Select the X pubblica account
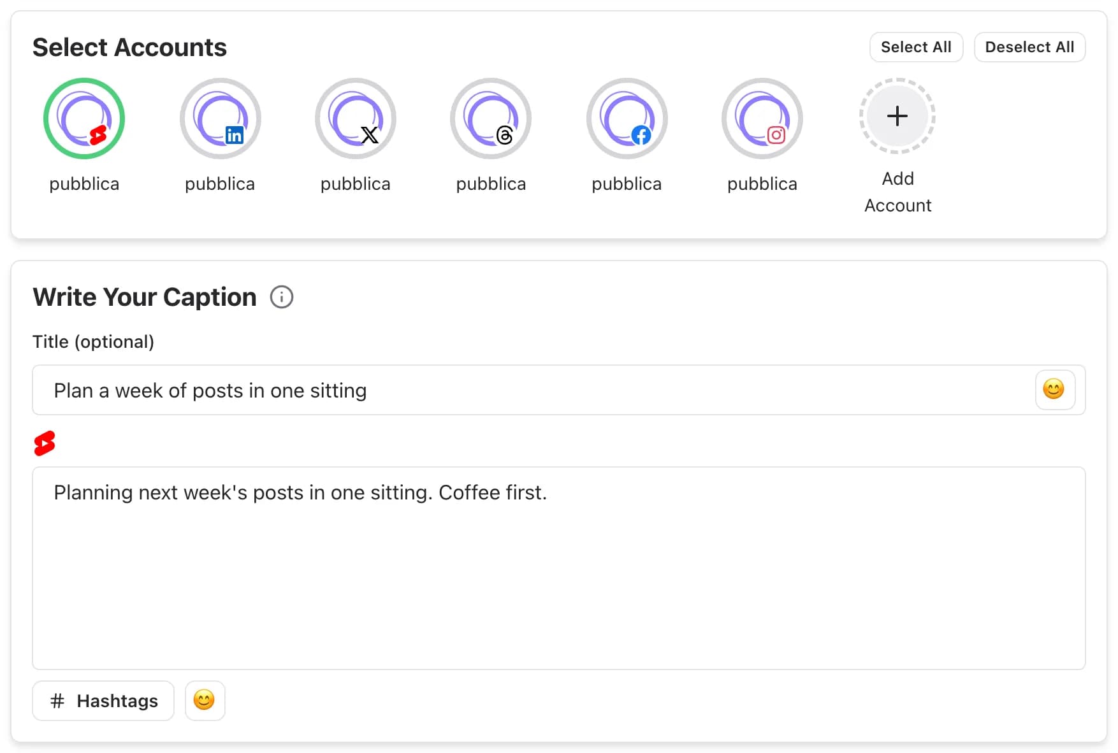This screenshot has height=753, width=1118. pos(356,118)
